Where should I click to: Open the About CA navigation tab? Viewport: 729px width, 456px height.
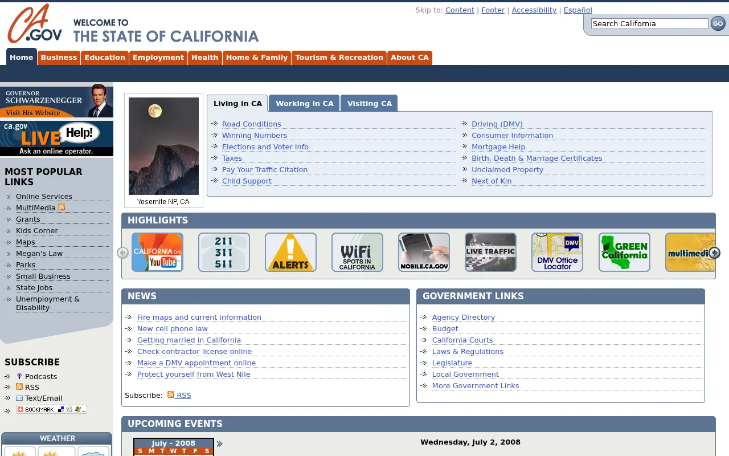coord(409,58)
